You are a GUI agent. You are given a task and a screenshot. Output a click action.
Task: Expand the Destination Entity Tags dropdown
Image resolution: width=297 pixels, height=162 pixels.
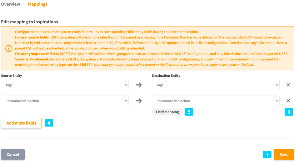(x=216, y=85)
